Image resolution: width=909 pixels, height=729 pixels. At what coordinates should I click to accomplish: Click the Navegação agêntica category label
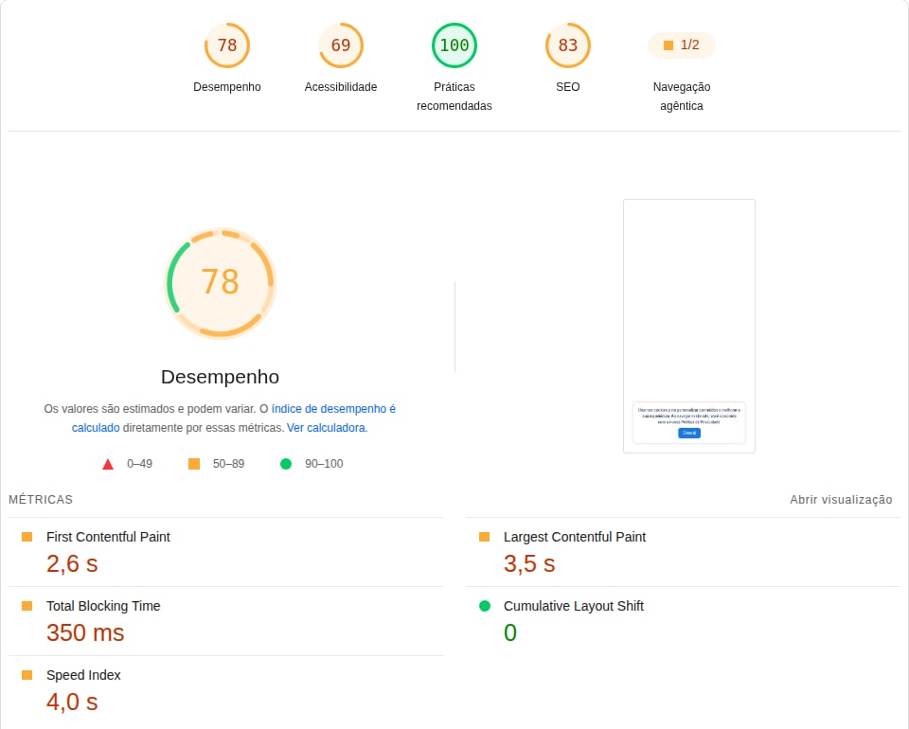[682, 97]
